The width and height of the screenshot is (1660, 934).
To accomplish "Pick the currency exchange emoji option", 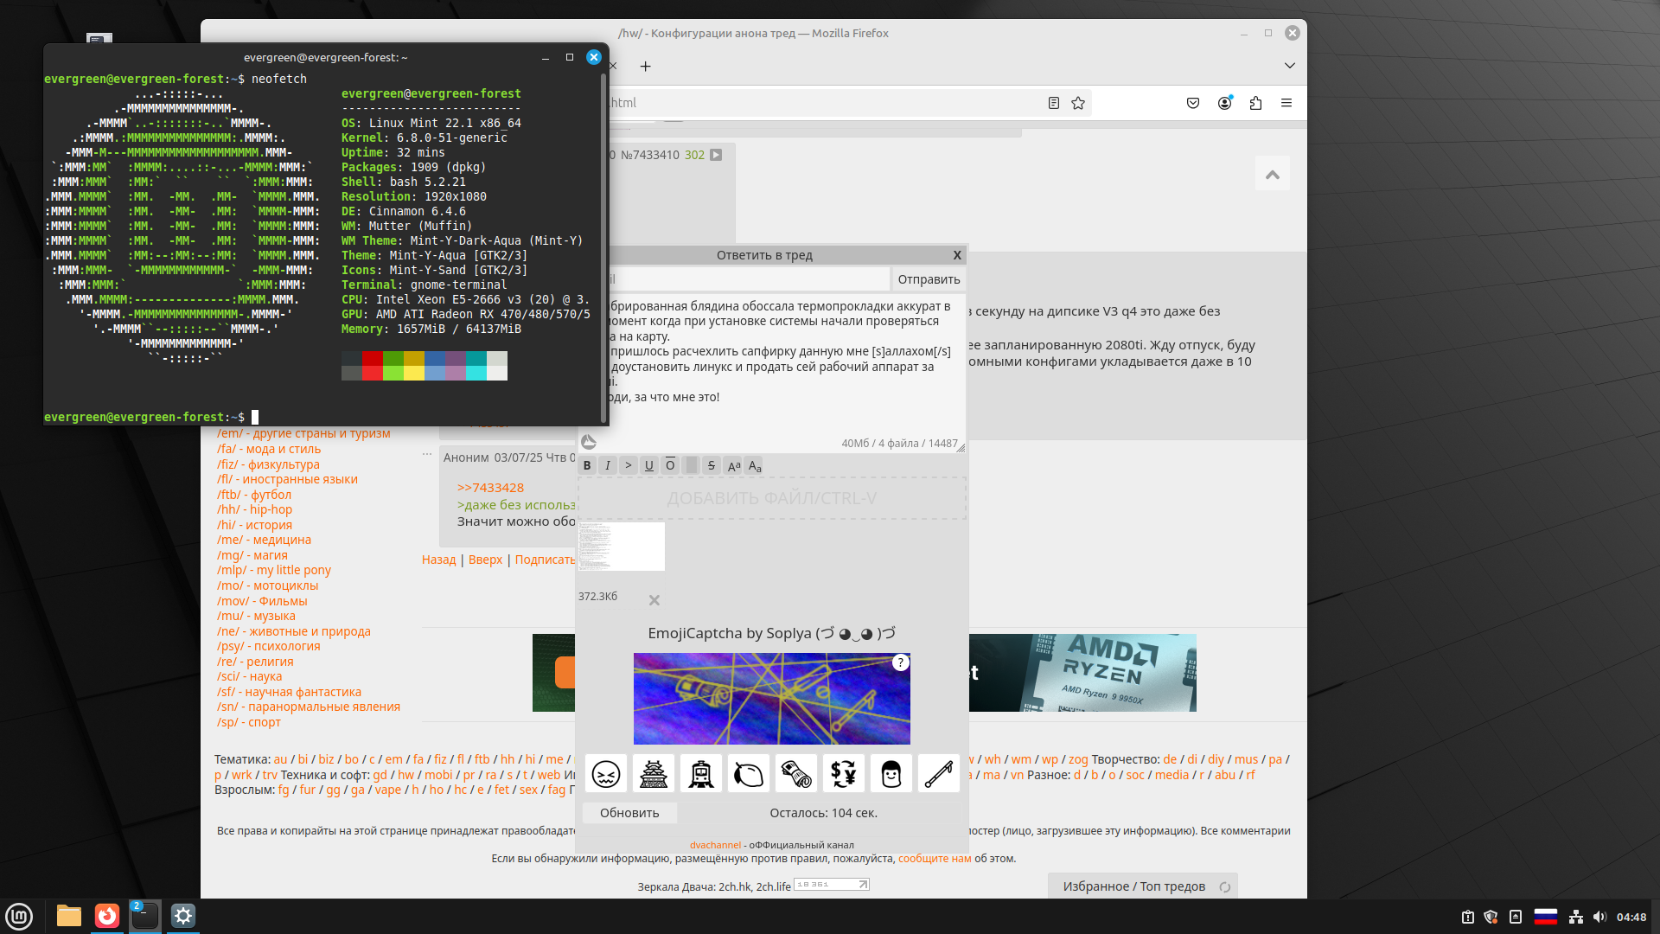I will pyautogui.click(x=843, y=773).
